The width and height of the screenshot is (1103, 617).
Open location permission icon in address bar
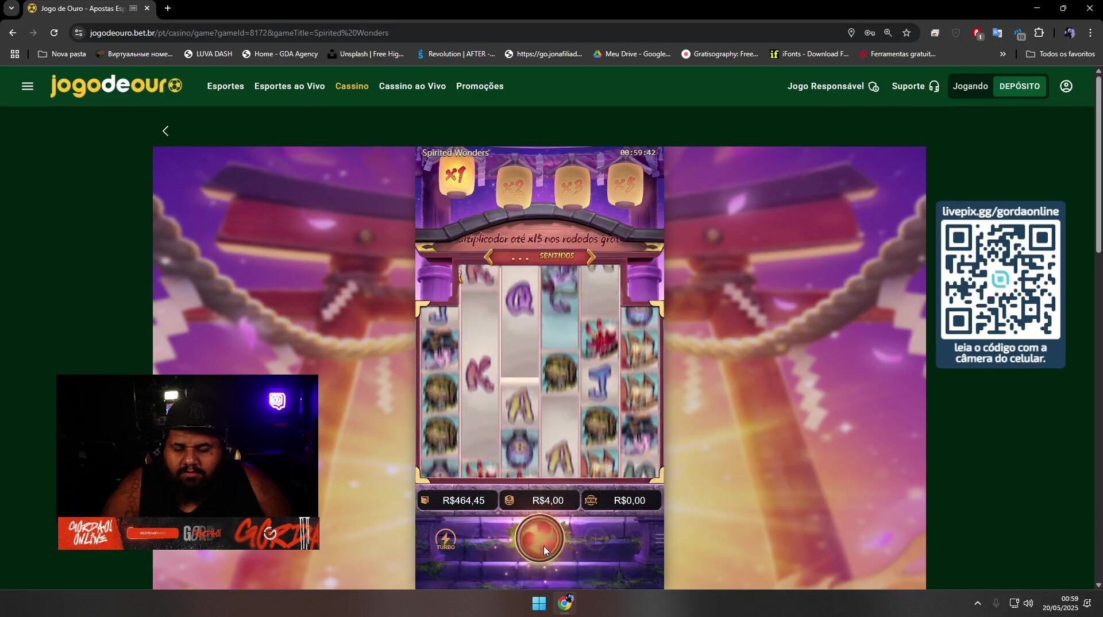tap(851, 33)
